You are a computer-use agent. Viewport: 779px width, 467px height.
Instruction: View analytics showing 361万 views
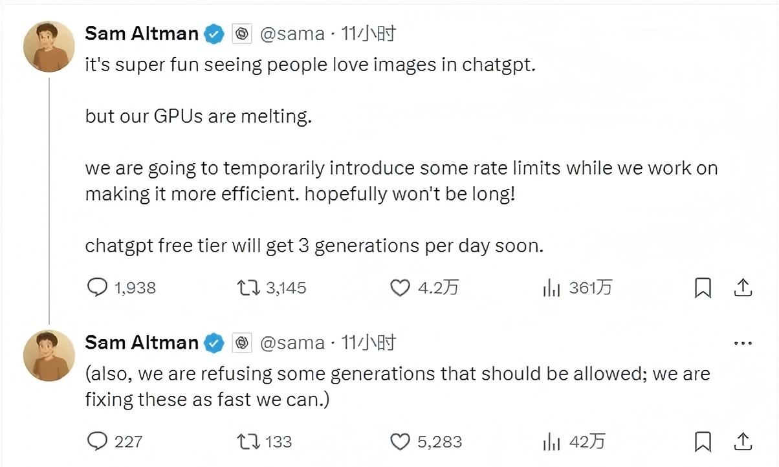coord(576,288)
